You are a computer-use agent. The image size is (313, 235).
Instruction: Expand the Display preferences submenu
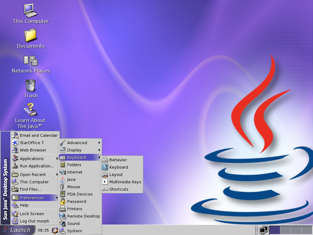coord(80,150)
